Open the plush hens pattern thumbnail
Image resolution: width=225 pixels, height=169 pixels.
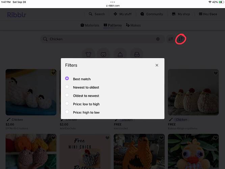click(x=193, y=92)
